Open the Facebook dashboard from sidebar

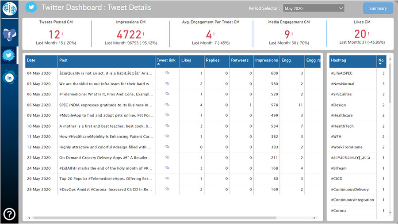tap(9, 34)
